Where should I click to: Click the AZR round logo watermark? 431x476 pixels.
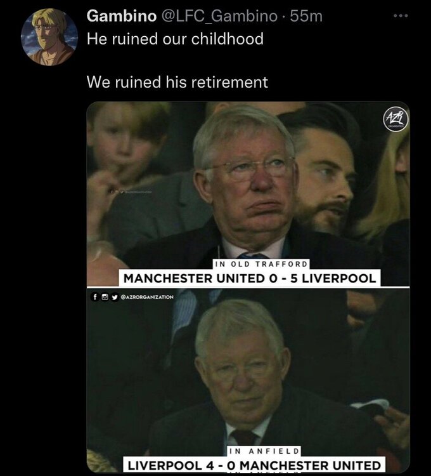396,119
